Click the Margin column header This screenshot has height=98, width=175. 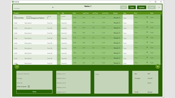coord(115,13)
